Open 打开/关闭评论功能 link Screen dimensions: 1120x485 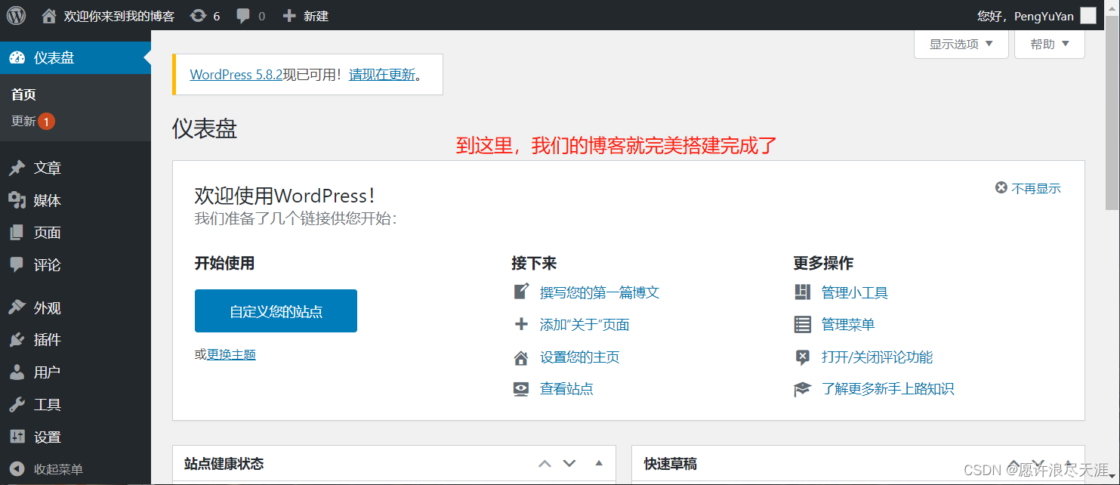click(877, 357)
